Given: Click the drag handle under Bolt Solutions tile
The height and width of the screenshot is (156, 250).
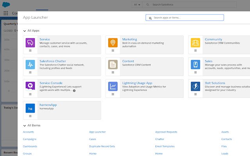Looking at the screenshot, I should click(x=195, y=94).
